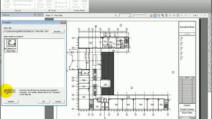Click the auto-hide icon on Markups palette

[39, 15]
